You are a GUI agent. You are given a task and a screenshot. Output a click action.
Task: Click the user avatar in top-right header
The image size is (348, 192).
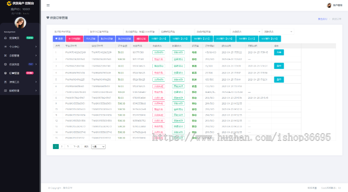(x=329, y=5)
